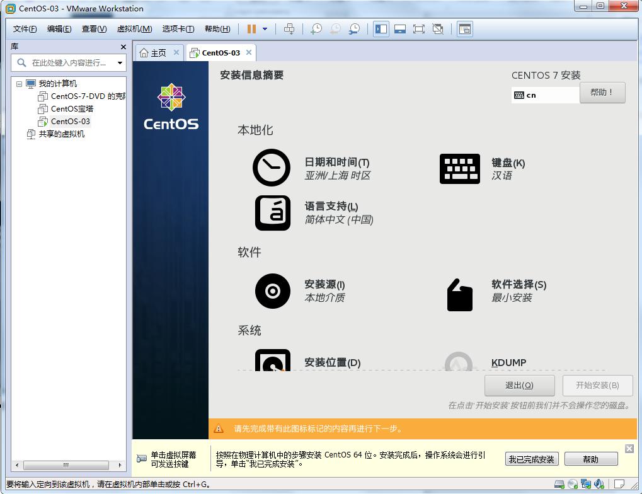Enter full screen mode icon
This screenshot has height=494, width=642.
click(x=419, y=29)
